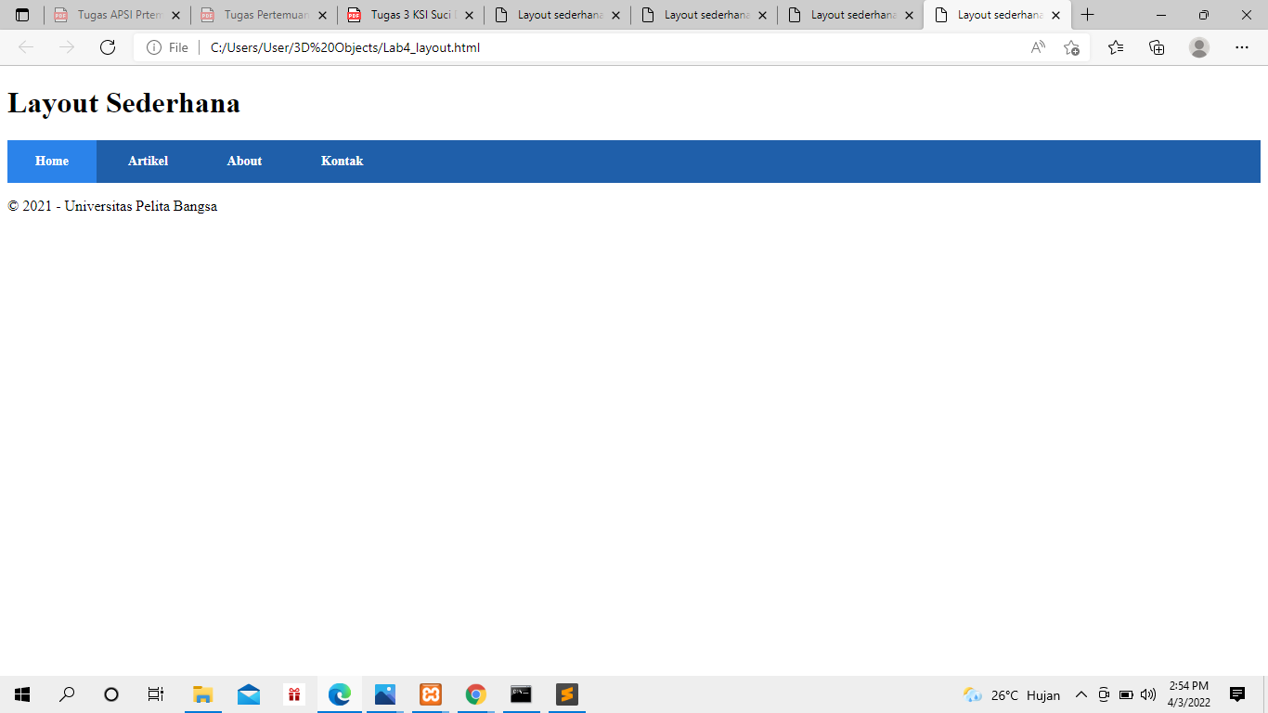The image size is (1268, 713).
Task: Toggle read aloud for the page
Action: coord(1037,46)
